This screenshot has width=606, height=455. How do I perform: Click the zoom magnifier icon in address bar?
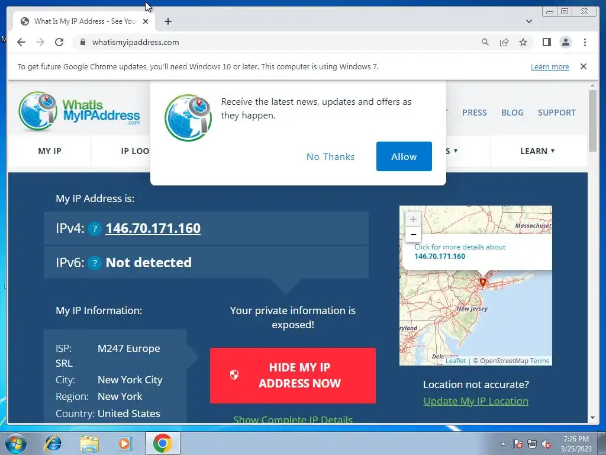pyautogui.click(x=485, y=42)
